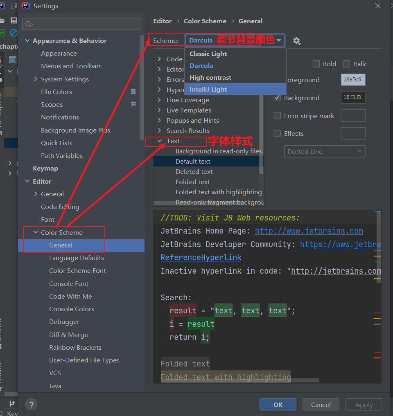This screenshot has height=416, width=393.
Task: Click the Save All icon in the main window
Action: [14, 20]
